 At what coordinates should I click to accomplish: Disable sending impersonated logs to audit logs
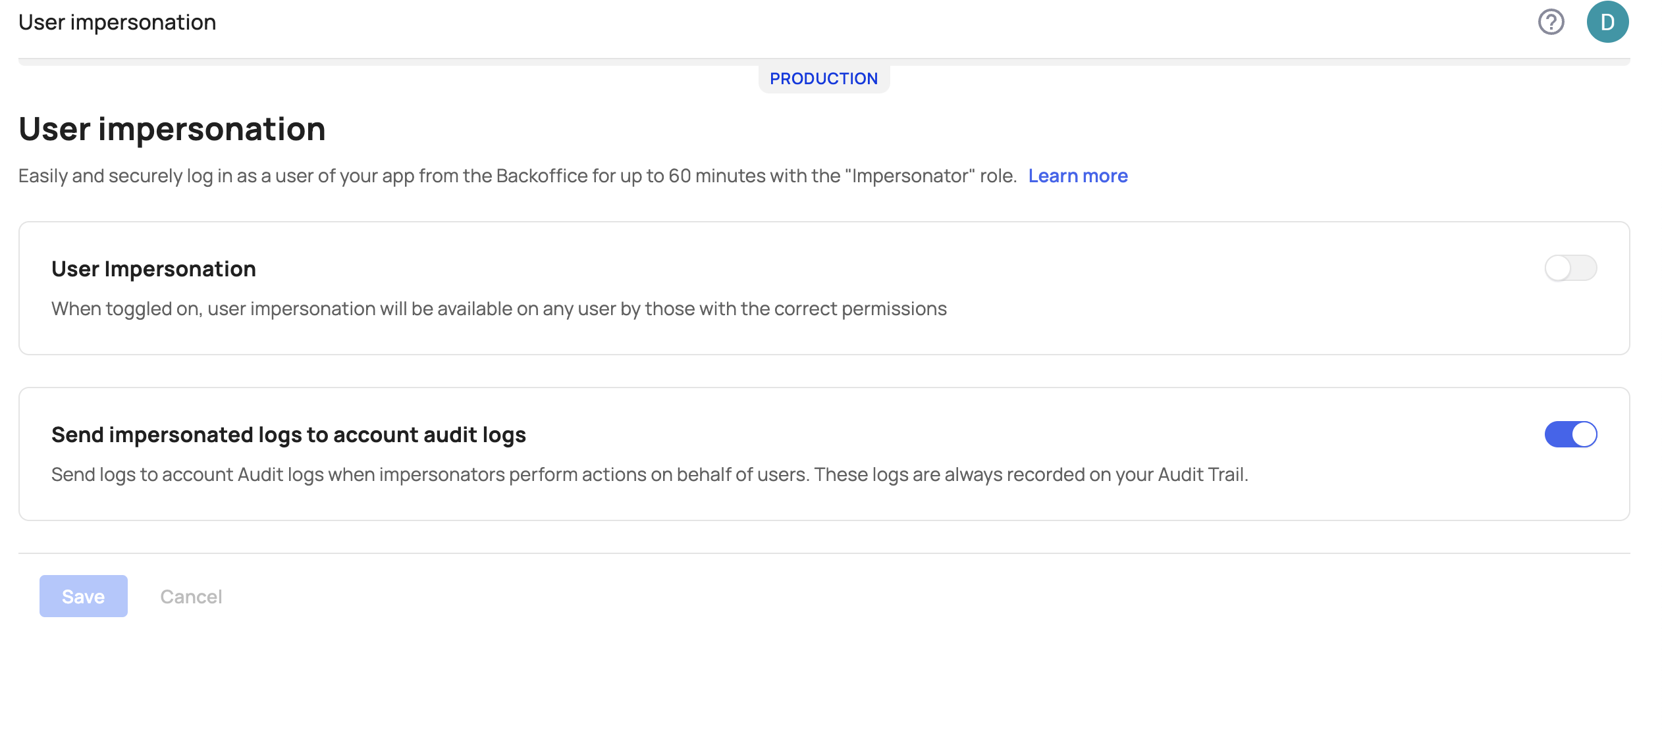(1570, 435)
